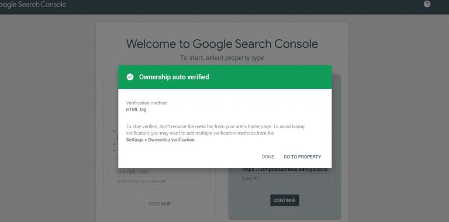Click the dark CONTINUE button under URL

[285, 200]
